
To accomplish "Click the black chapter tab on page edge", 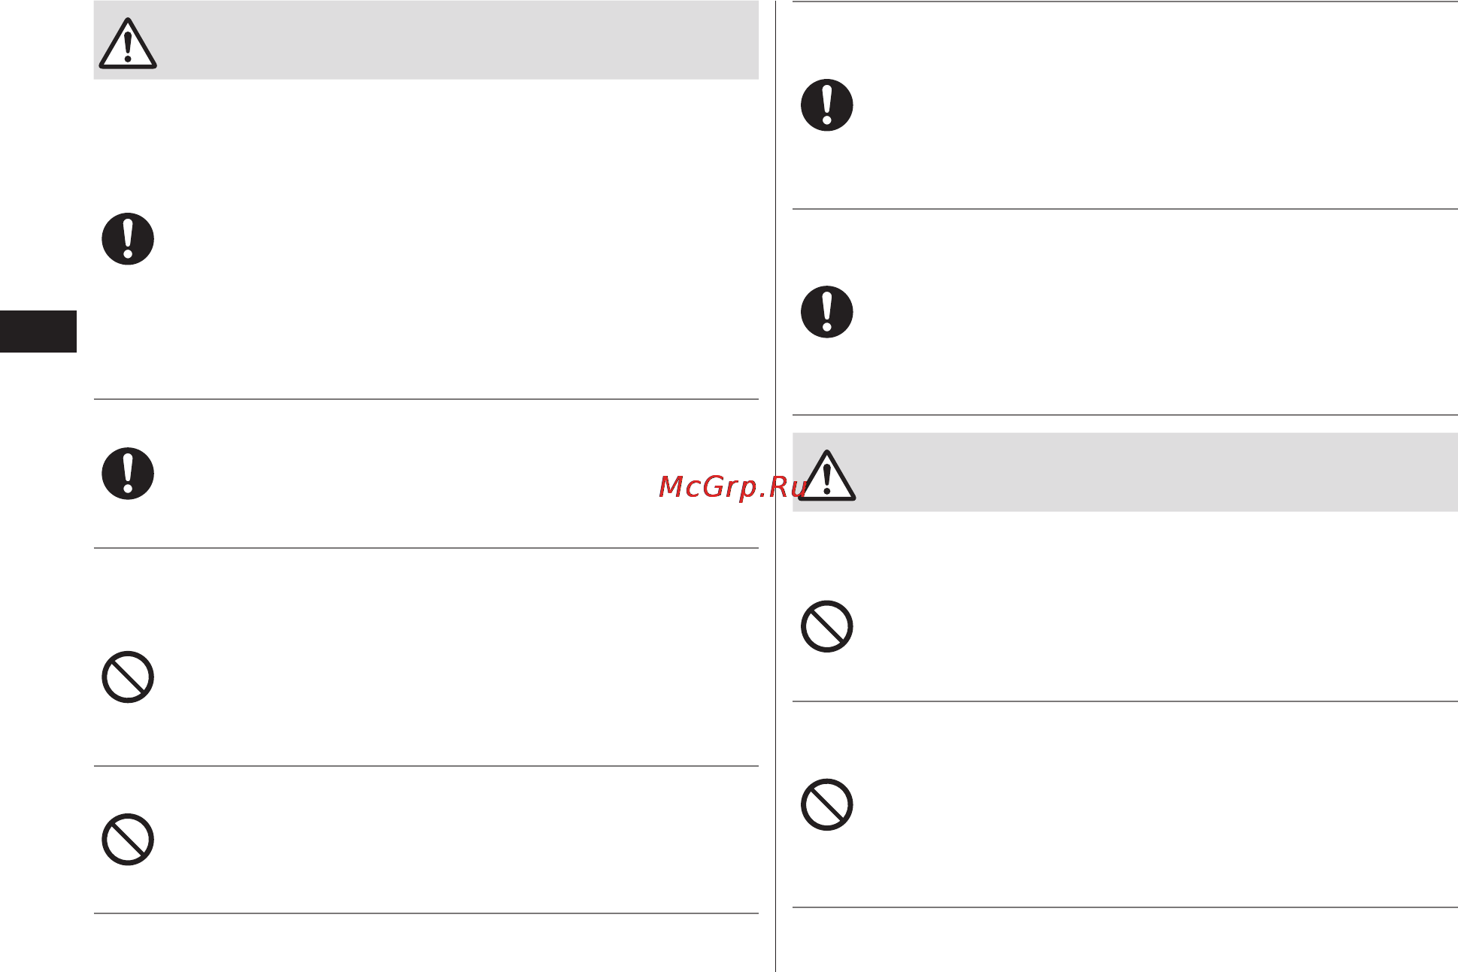I will [38, 332].
